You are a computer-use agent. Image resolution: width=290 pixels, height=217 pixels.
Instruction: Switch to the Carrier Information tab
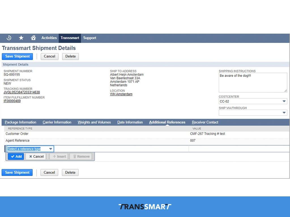[57, 122]
